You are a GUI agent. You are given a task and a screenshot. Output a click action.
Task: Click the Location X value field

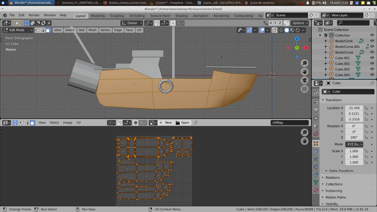354,108
